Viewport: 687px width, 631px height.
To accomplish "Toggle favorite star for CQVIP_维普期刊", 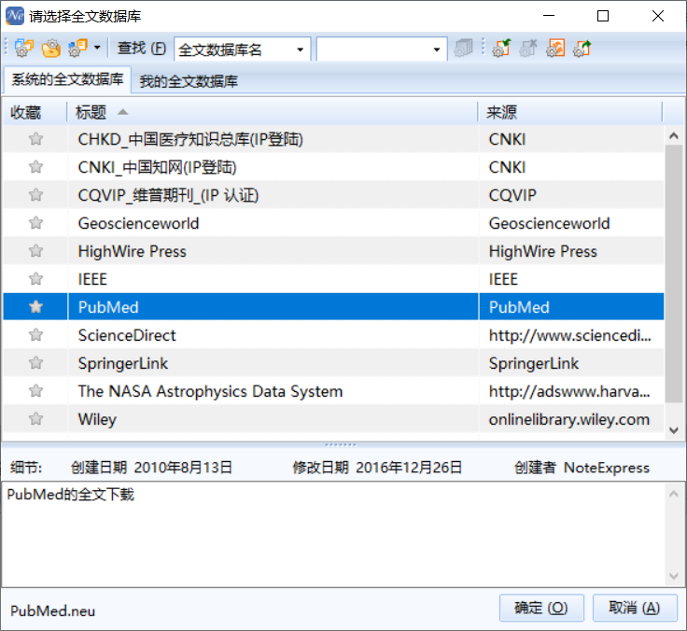I will coord(35,195).
